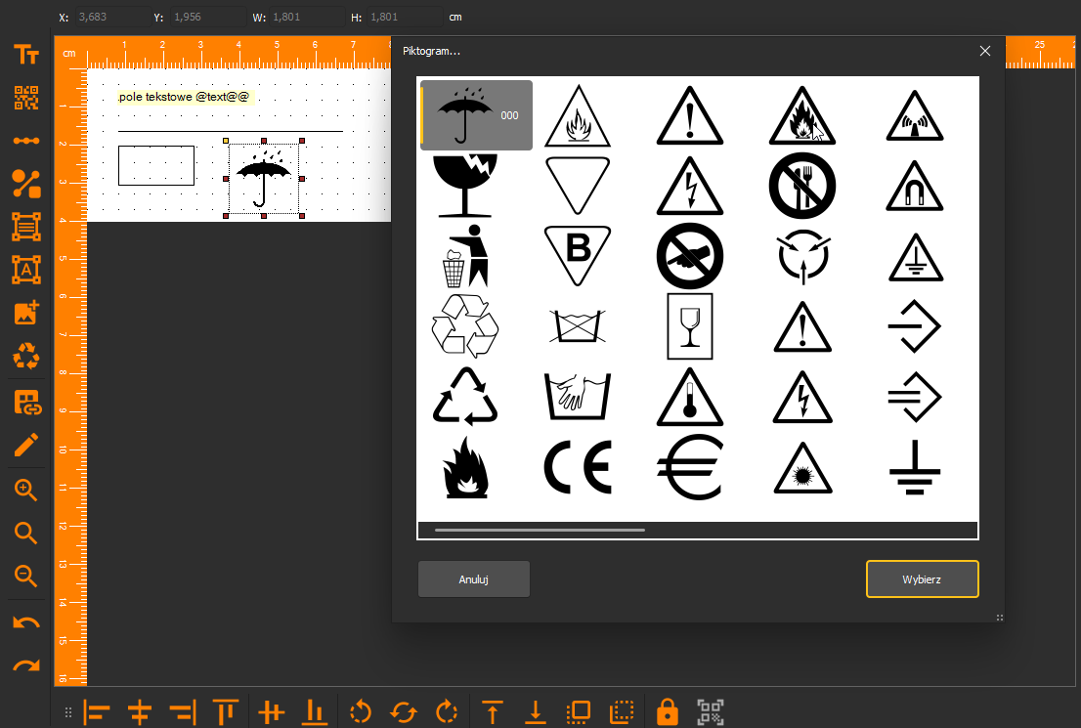Select the add image tool
The image size is (1081, 728).
pos(26,313)
